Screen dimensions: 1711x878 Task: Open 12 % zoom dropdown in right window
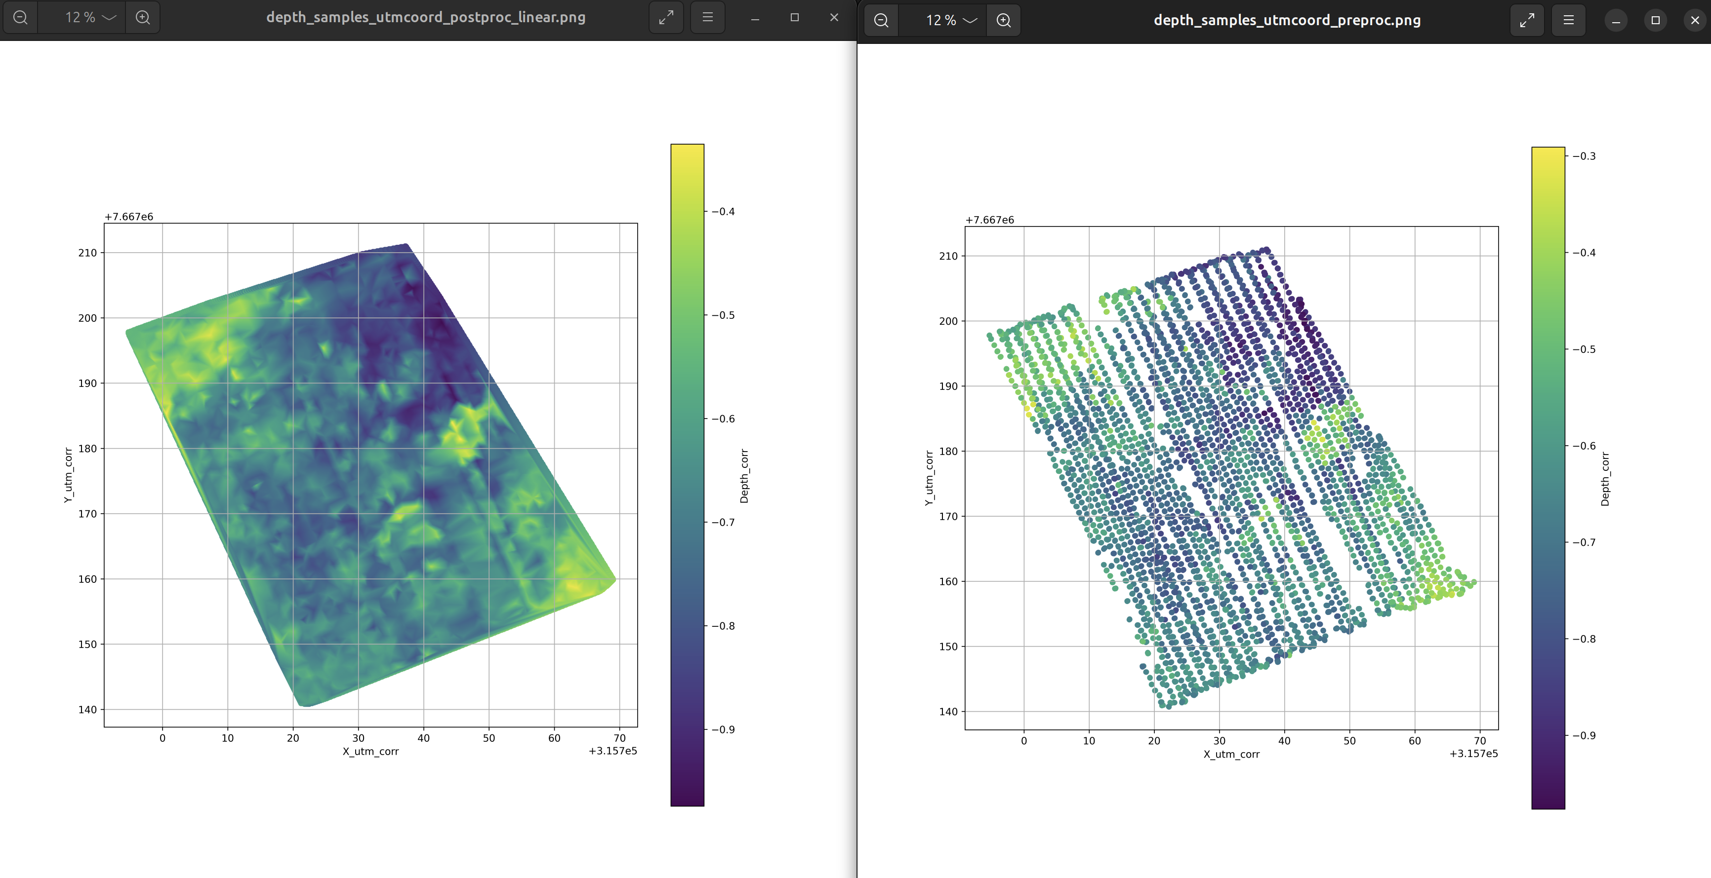click(x=951, y=21)
